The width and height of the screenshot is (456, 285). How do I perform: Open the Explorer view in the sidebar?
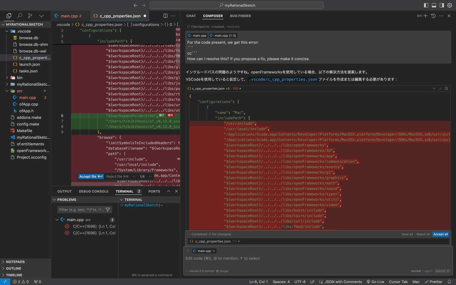9,16
